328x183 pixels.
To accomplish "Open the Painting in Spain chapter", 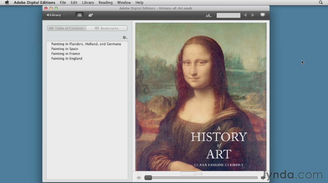I will pos(65,49).
